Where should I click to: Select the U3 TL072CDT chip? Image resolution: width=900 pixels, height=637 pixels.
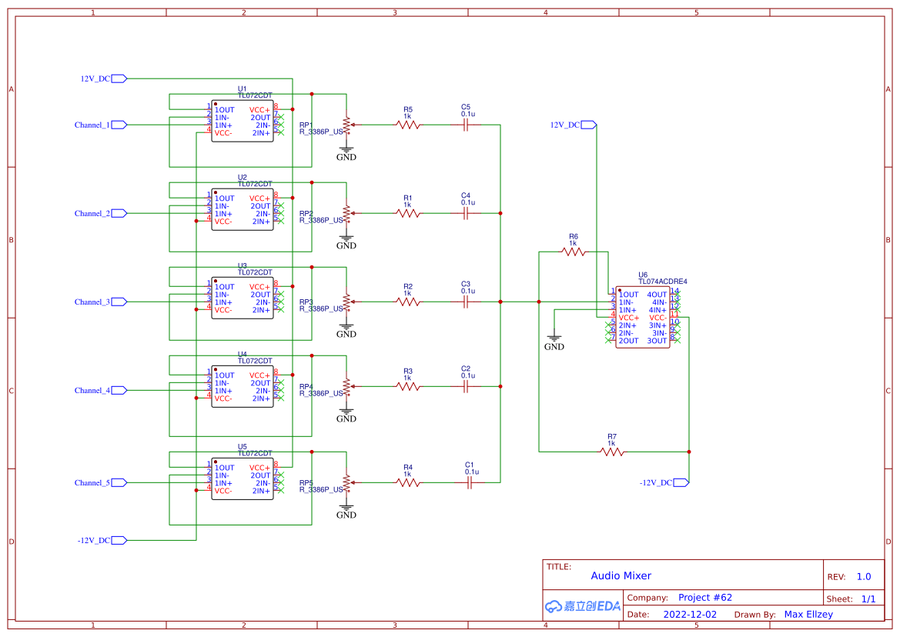coord(243,298)
